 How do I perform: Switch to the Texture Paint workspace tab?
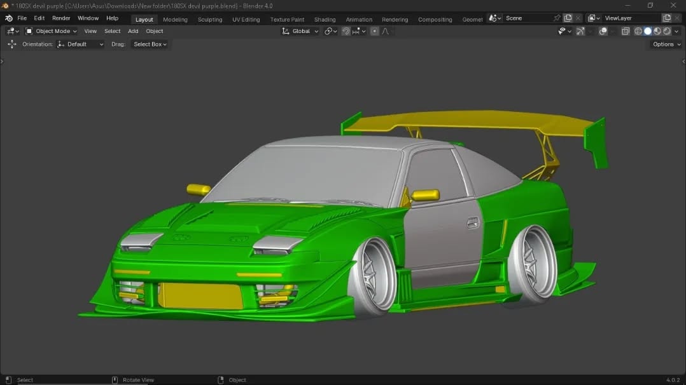click(x=287, y=20)
